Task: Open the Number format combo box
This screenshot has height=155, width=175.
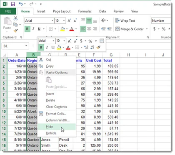Action: pyautogui.click(x=161, y=21)
